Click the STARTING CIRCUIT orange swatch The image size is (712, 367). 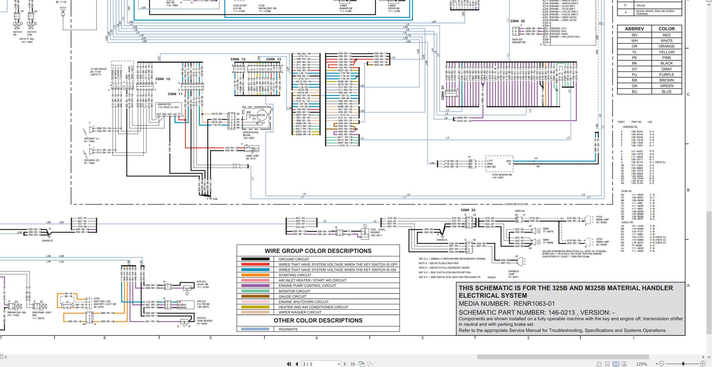[255, 275]
